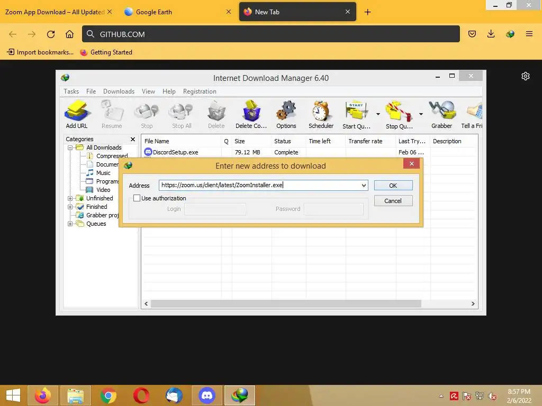Viewport: 542px width, 406px height.
Task: Select the Music category
Action: (x=103, y=173)
